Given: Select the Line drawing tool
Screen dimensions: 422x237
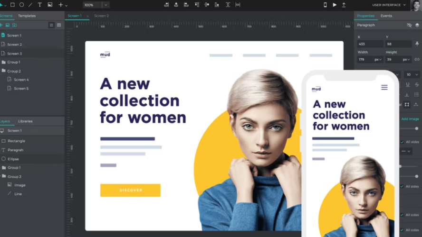Looking at the screenshot, I should tap(30, 5).
